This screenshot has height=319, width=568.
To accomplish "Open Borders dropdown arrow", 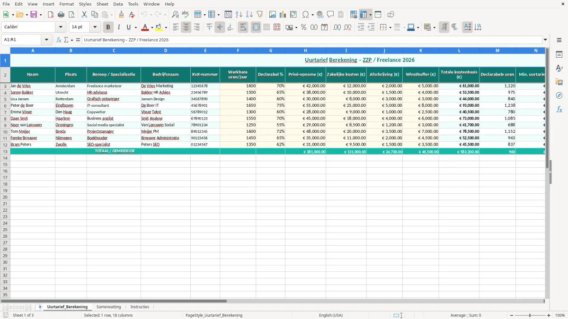I will (x=390, y=27).
